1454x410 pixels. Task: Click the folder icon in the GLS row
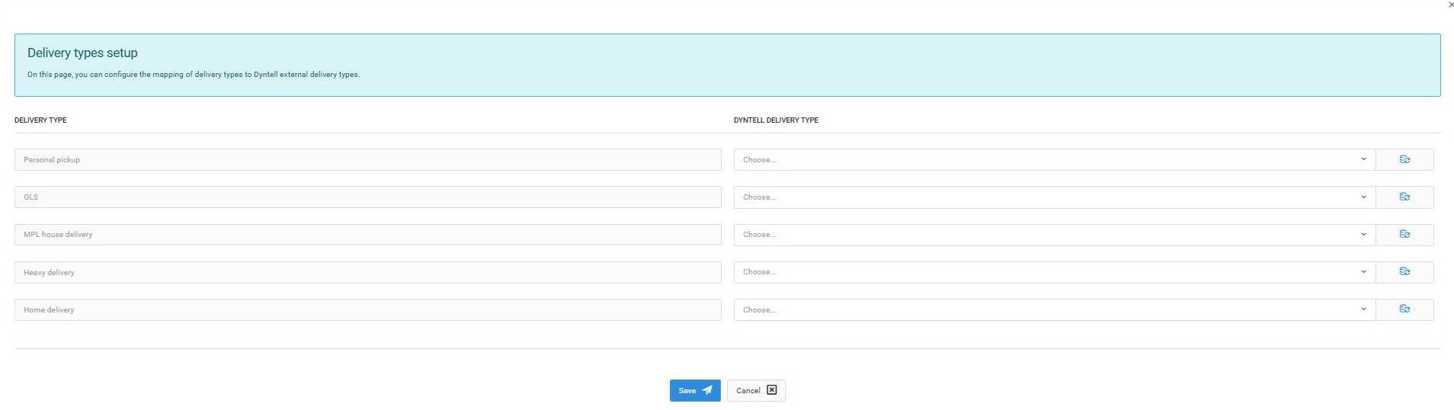[x=1404, y=197]
